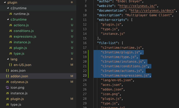
Task: Click U status badge on actions.js
Action: tap(72, 25)
